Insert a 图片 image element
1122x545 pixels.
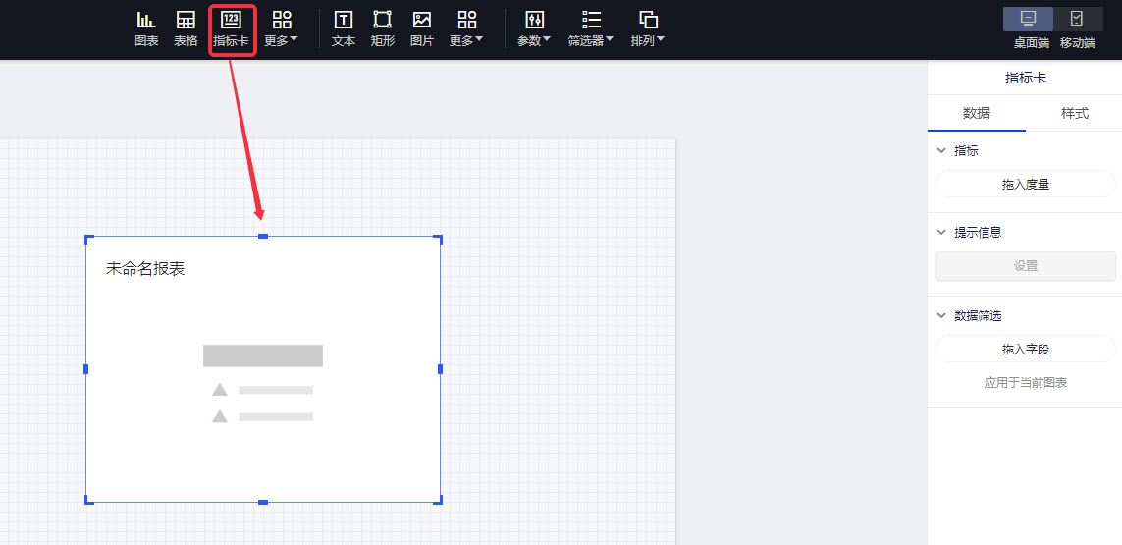[422, 28]
